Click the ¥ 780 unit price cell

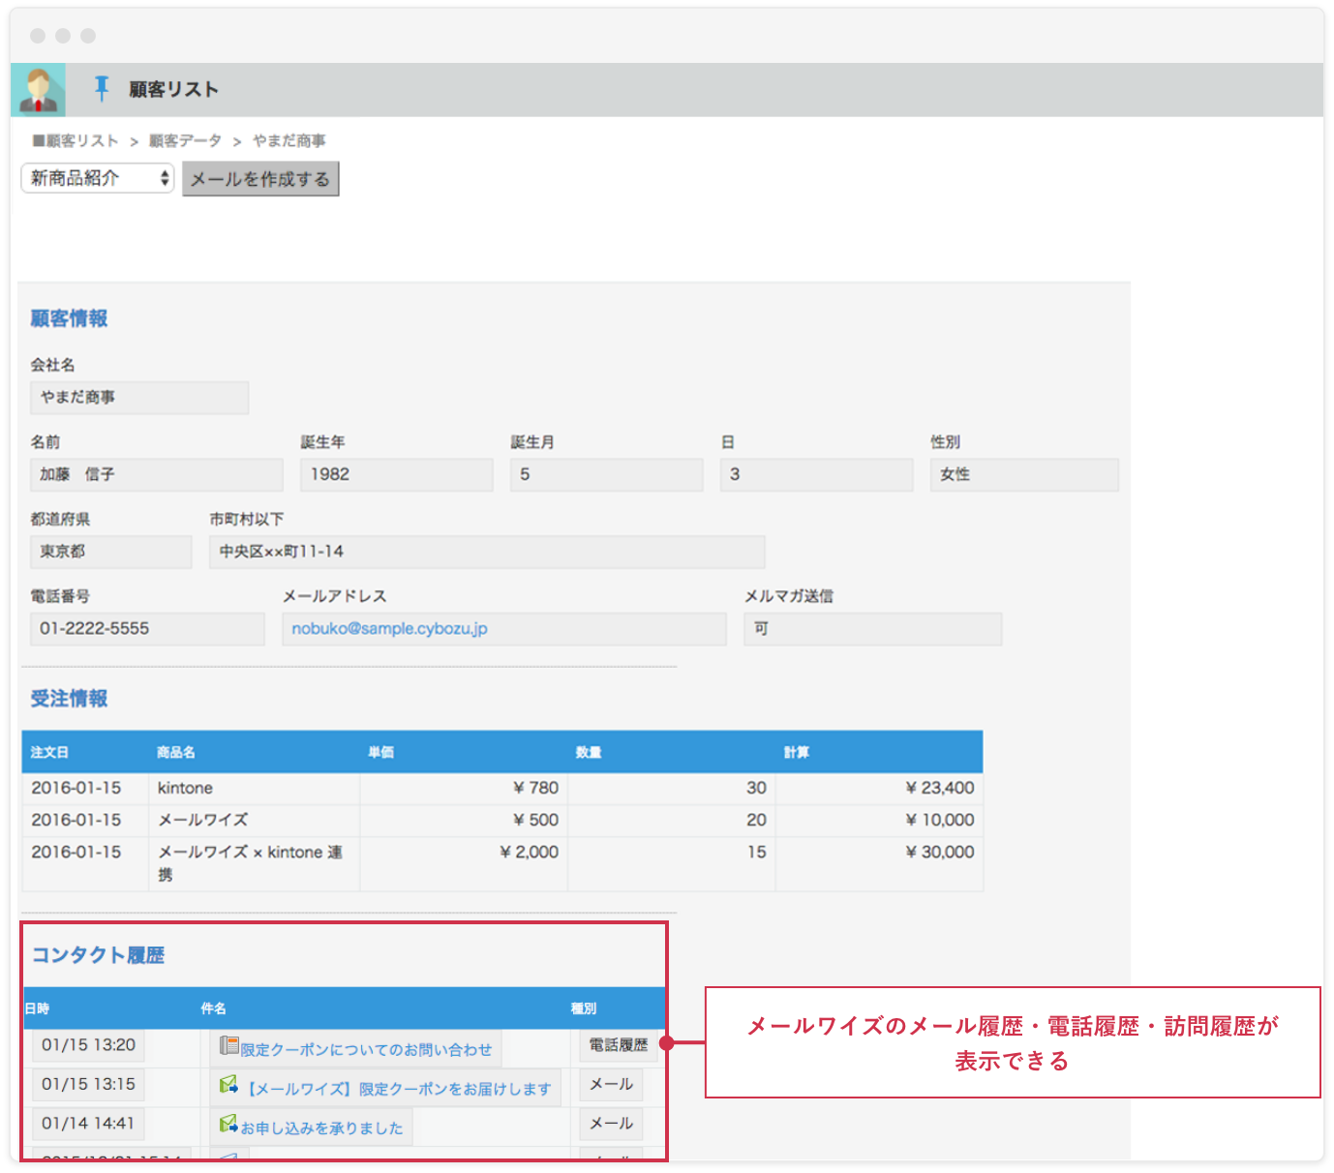click(464, 789)
